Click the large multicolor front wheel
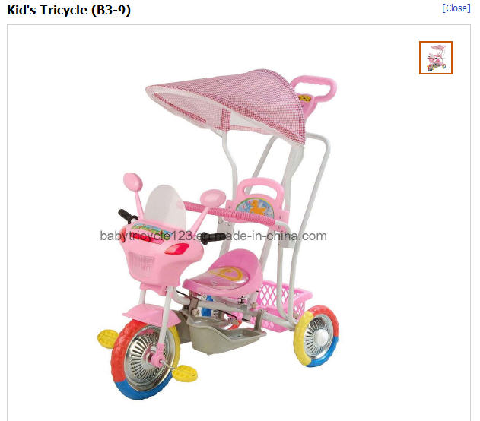This screenshot has width=480, height=421. tap(146, 359)
